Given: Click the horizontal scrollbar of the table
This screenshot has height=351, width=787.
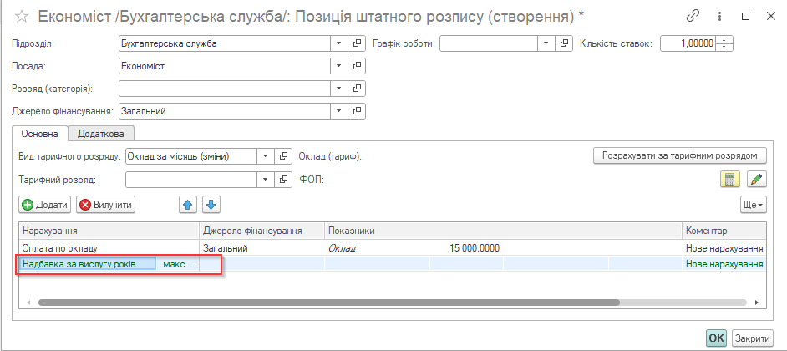Looking at the screenshot, I should [329, 303].
